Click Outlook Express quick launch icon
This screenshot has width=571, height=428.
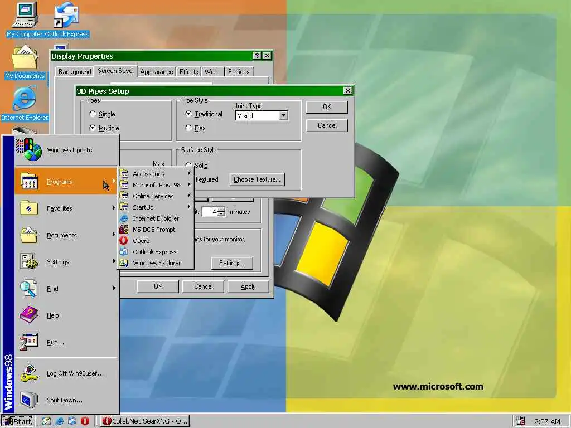click(72, 421)
